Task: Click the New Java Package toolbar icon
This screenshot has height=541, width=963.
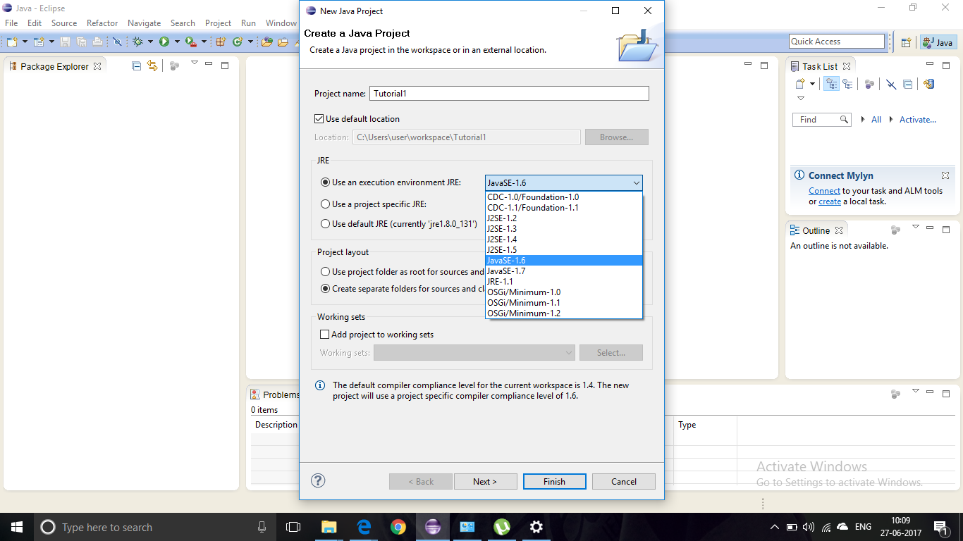Action: [221, 42]
